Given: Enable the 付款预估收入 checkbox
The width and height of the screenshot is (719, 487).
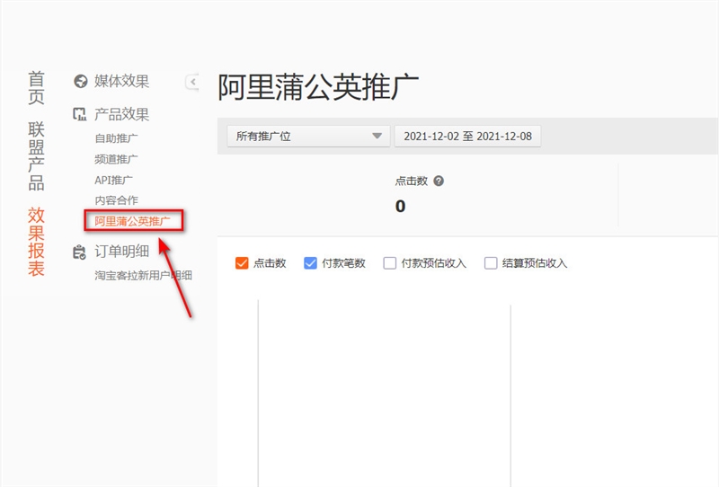Looking at the screenshot, I should pos(390,263).
